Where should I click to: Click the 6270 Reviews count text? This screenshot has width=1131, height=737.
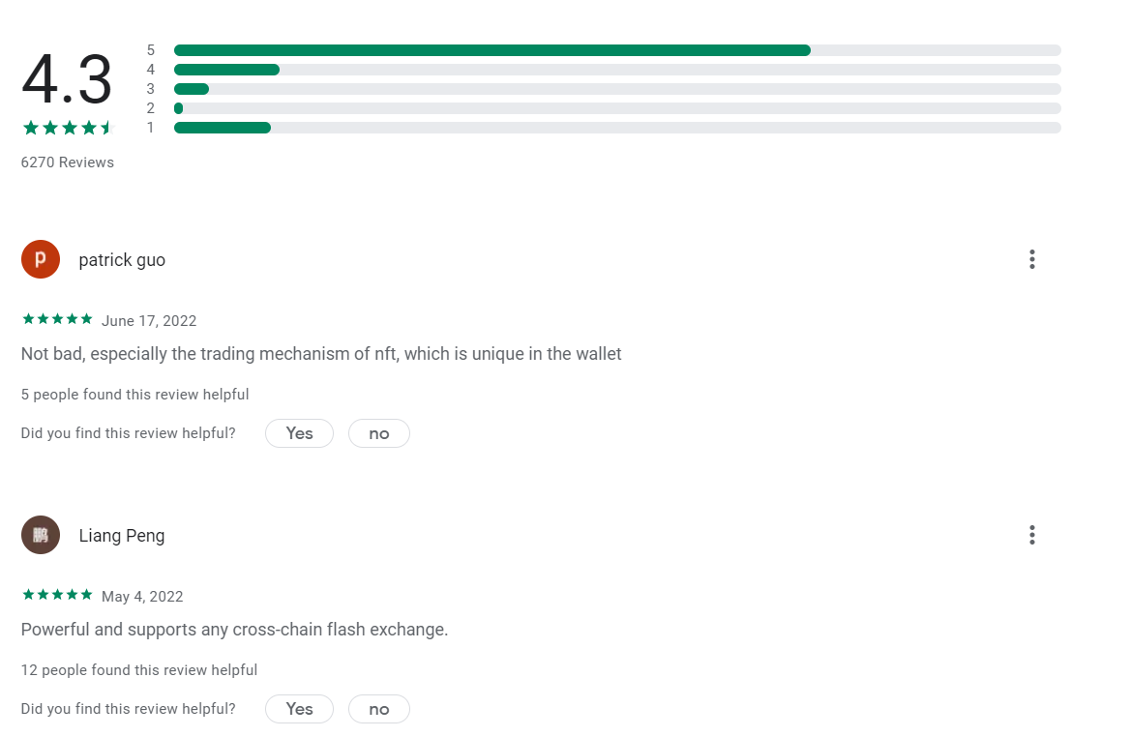click(68, 162)
